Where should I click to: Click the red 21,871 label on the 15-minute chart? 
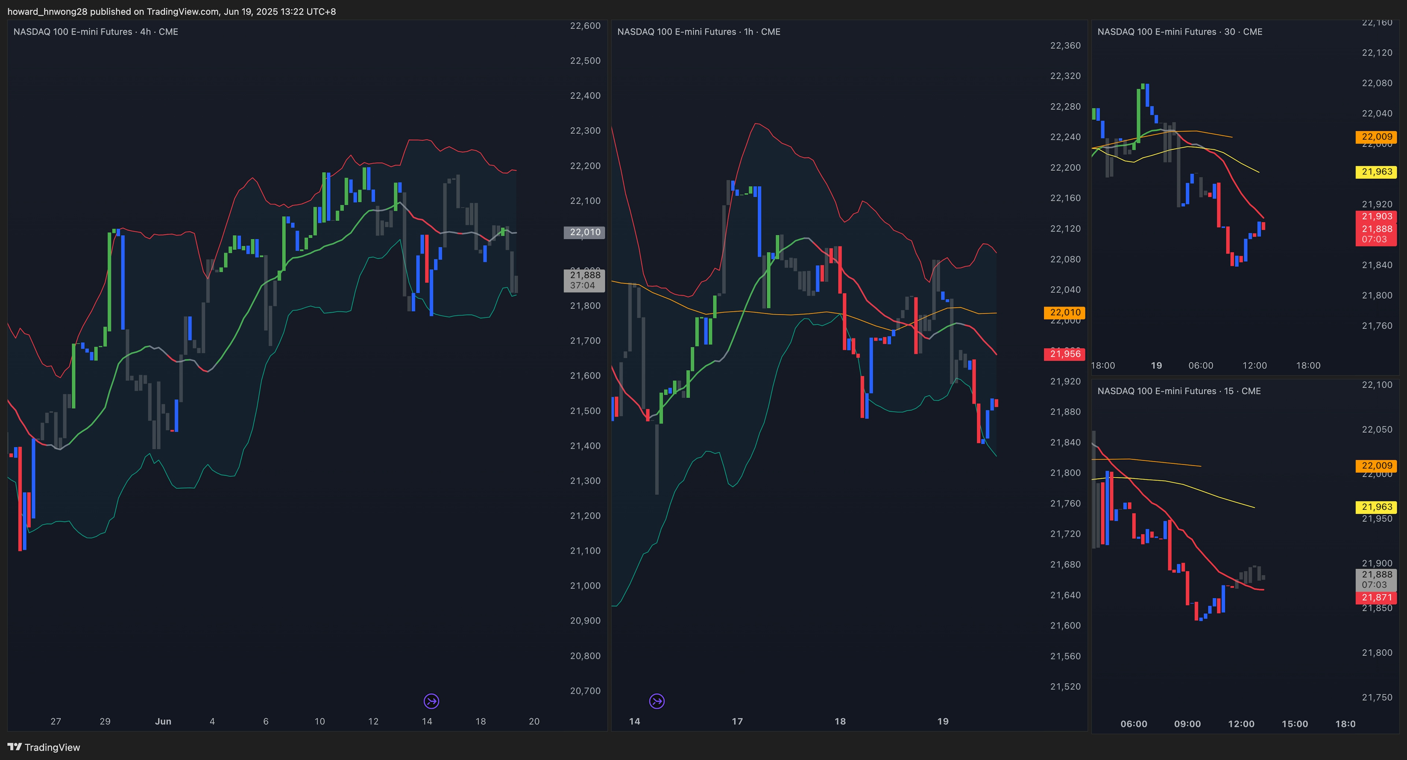coord(1377,598)
